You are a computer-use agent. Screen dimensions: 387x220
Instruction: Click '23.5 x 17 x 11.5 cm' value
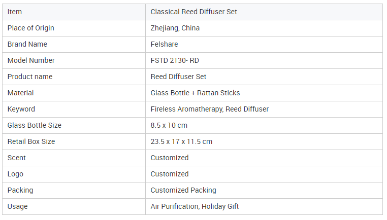tap(181, 141)
